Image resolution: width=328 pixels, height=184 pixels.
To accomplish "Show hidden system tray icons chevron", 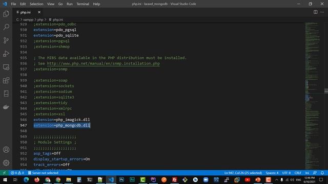I will coord(277,179).
